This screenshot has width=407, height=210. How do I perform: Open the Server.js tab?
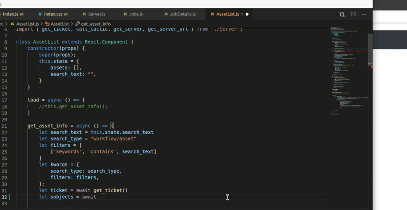[x=97, y=14]
